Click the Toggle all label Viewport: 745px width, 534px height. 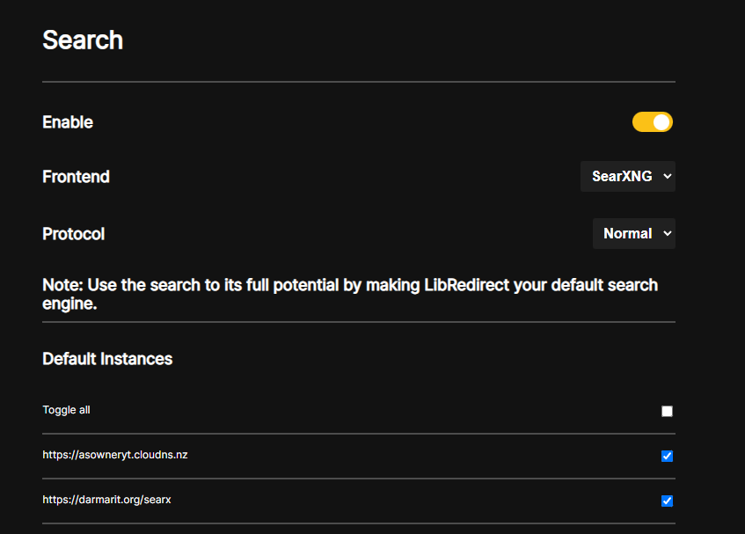tap(66, 410)
